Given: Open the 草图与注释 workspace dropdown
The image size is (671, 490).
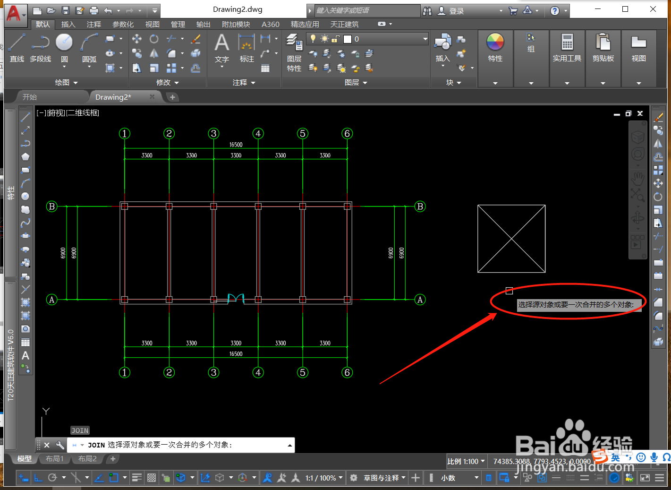Looking at the screenshot, I should tap(384, 478).
